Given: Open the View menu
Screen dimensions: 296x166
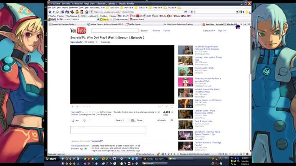Looking at the screenshot, I should coord(59,7).
